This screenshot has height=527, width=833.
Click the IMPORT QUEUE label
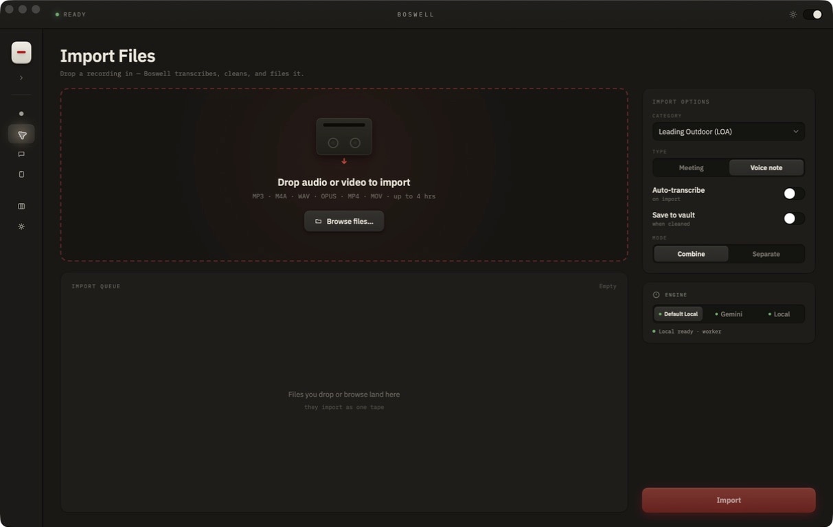pos(96,286)
